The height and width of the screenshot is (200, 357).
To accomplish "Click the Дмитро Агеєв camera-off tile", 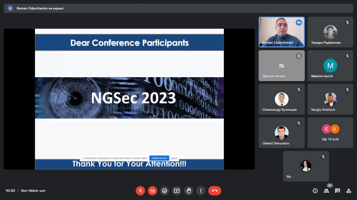I will click(x=281, y=66).
